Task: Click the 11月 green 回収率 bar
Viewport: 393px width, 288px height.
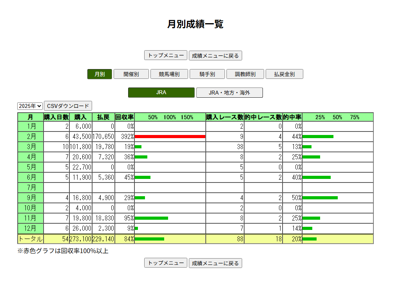Action: coord(151,218)
